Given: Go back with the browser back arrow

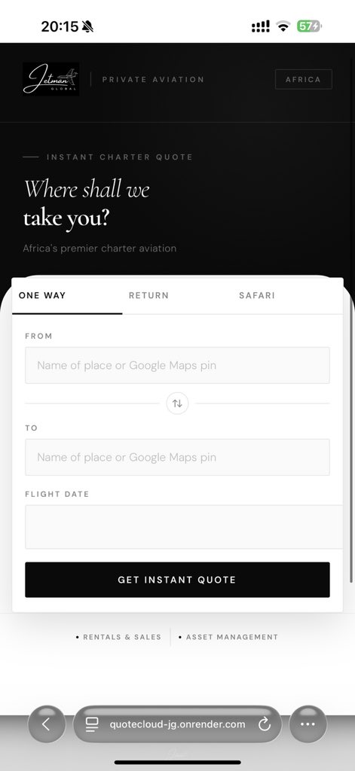Looking at the screenshot, I should pos(46,724).
